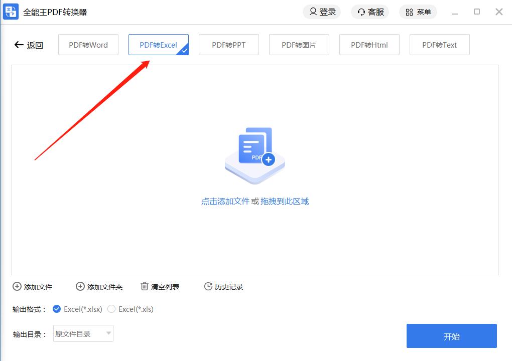Select Excel(*.xls) output format
The height and width of the screenshot is (361, 512).
click(111, 309)
